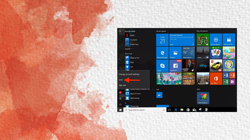Open Settings gear in Start sidebar
The width and height of the screenshot is (250, 140).
[120, 99]
